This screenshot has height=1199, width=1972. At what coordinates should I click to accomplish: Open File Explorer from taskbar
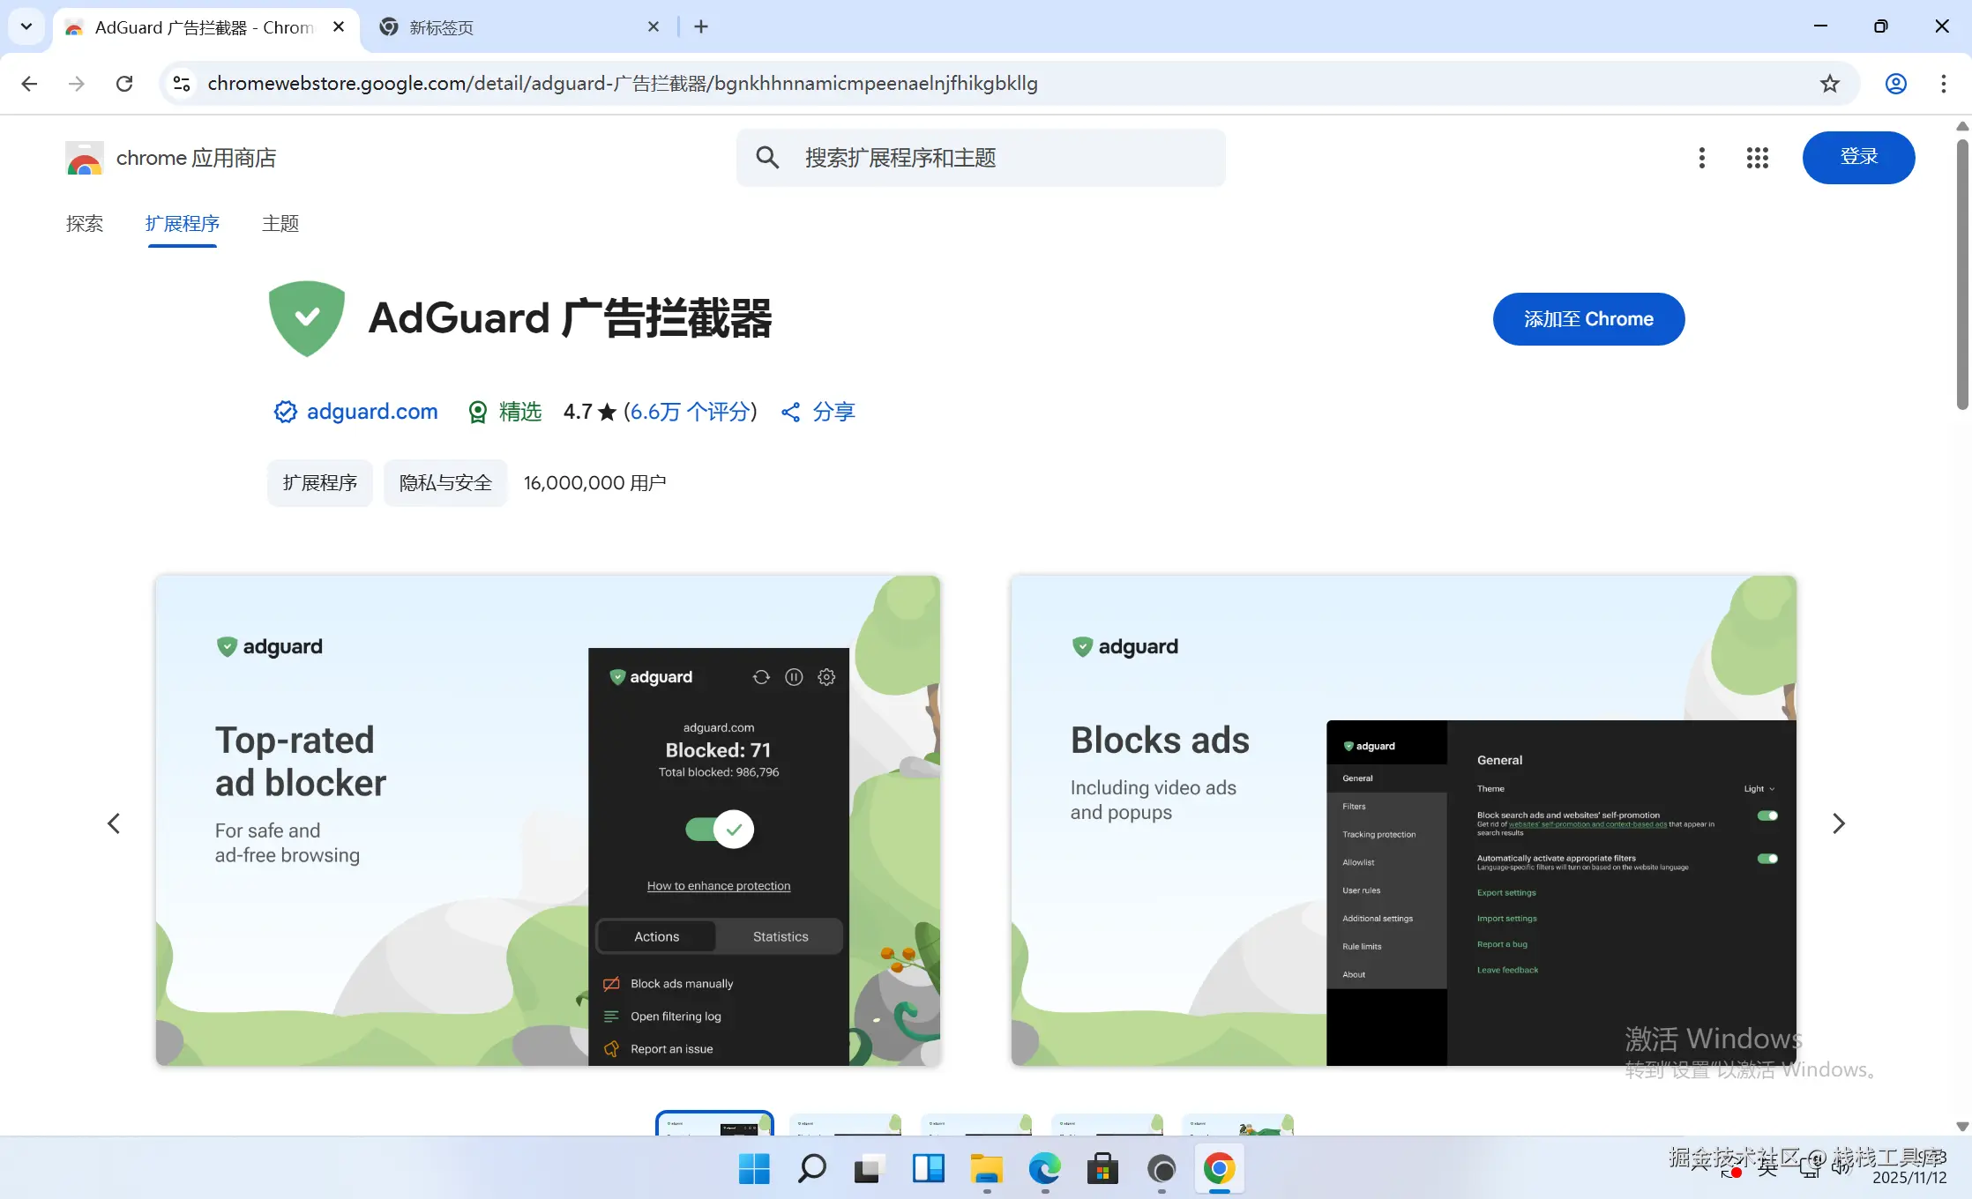(x=986, y=1169)
